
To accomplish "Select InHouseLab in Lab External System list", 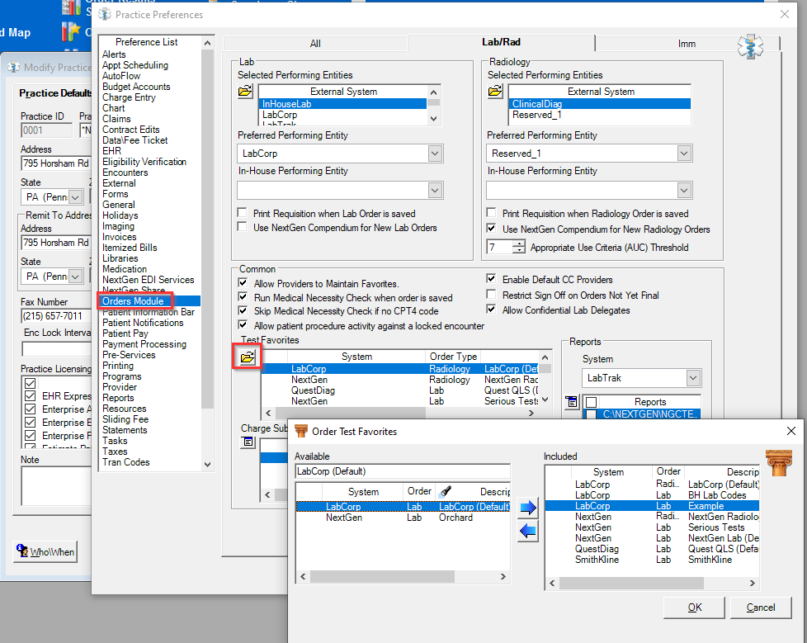I will (x=342, y=104).
